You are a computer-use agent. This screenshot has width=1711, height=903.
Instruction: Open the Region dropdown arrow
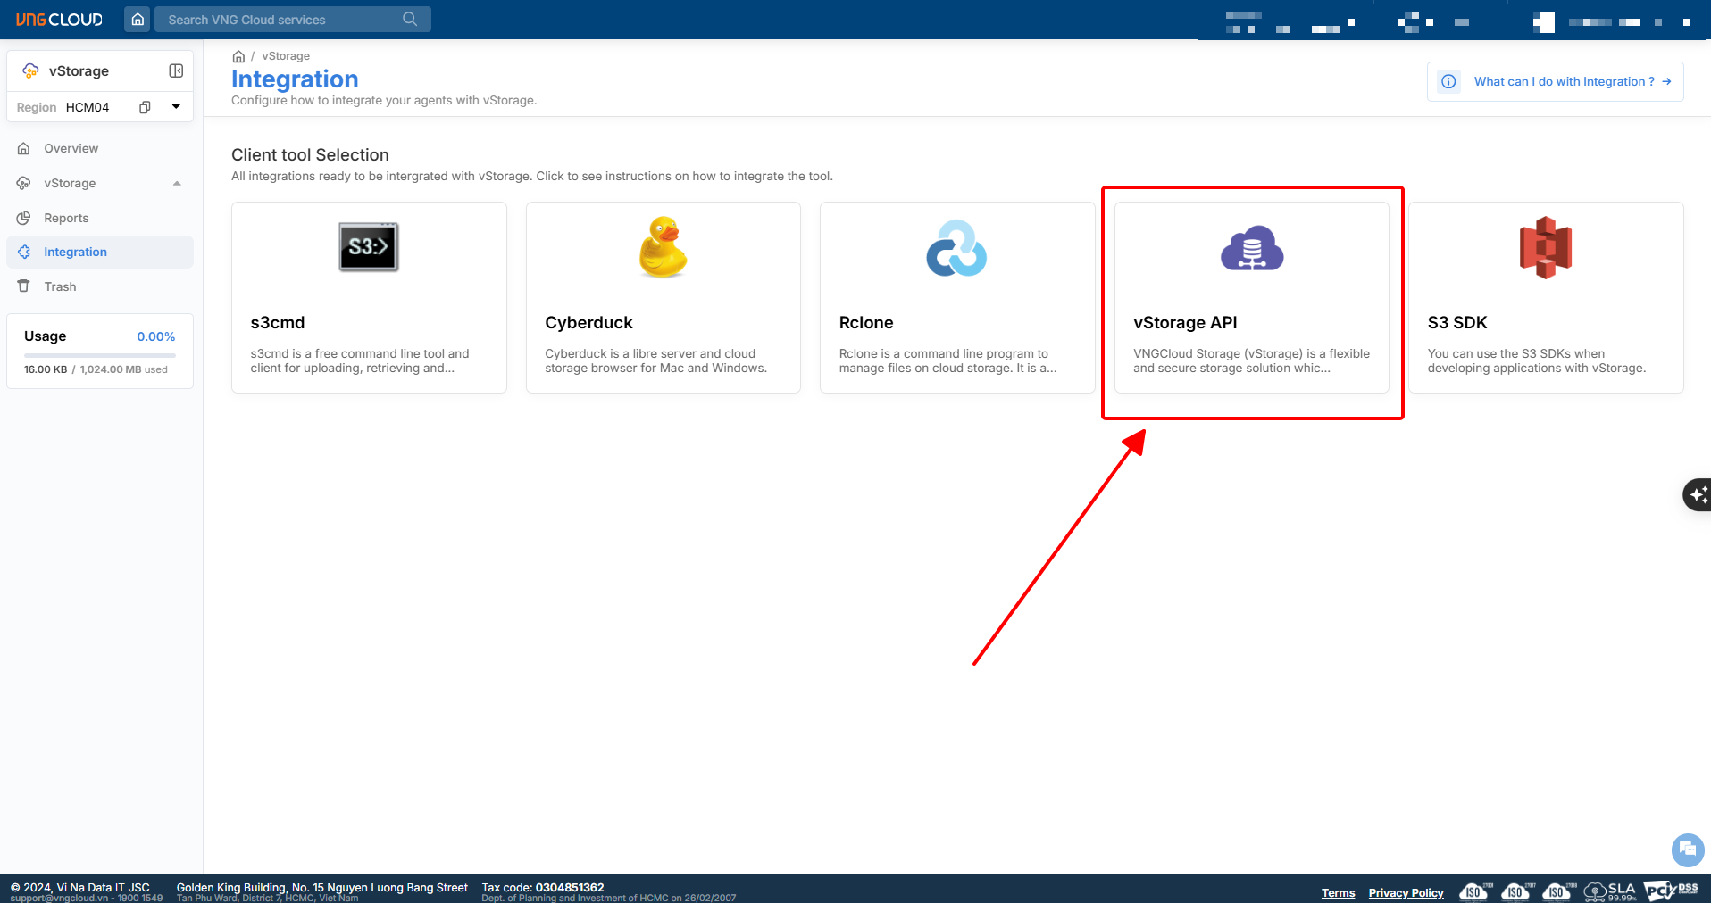[x=176, y=107]
